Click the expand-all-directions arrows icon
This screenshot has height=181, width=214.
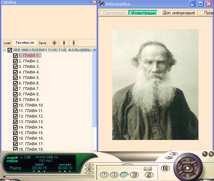tap(54, 43)
